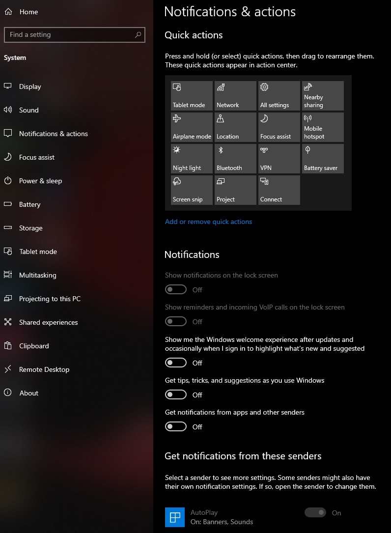Click the Battery saver quick action tile
Screen dimensions: 391x533
[323, 158]
